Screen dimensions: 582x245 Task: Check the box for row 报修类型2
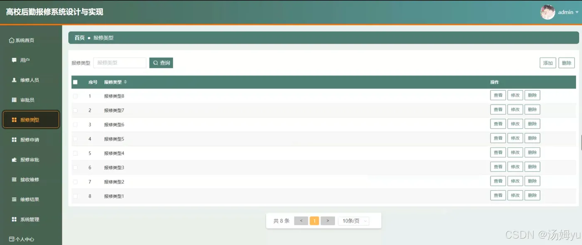coord(75,182)
